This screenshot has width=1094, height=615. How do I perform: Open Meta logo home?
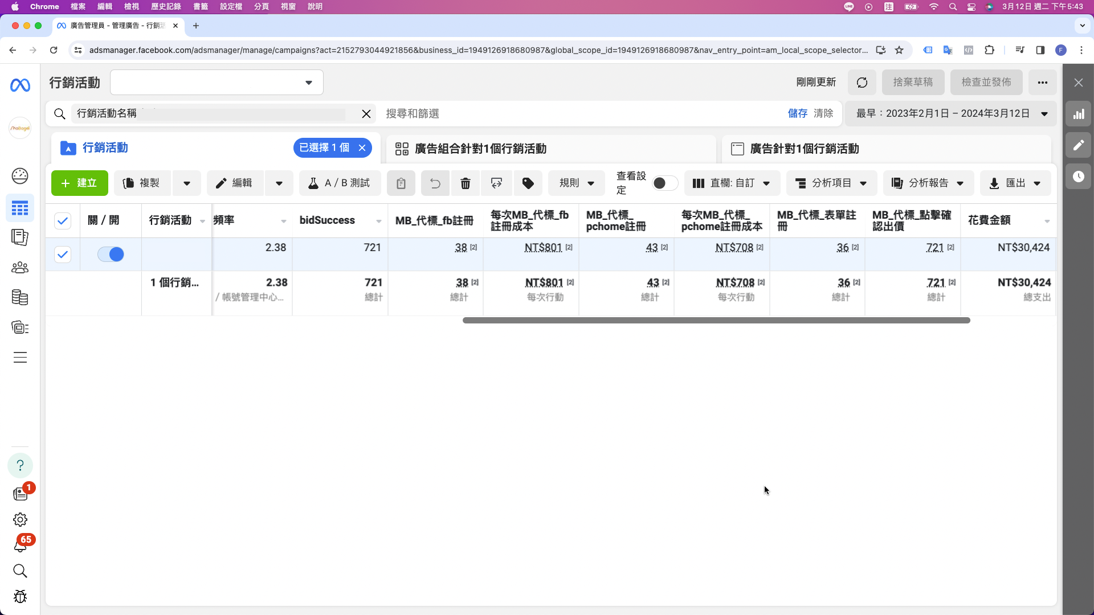click(20, 85)
